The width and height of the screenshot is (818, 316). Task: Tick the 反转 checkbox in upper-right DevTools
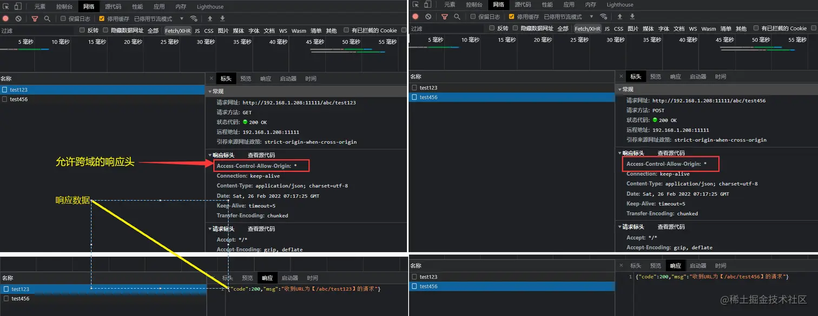pos(492,28)
